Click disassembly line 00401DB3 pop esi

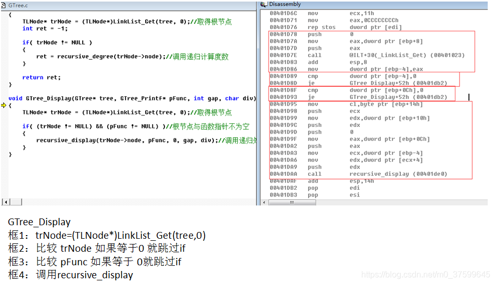pyautogui.click(x=315, y=195)
